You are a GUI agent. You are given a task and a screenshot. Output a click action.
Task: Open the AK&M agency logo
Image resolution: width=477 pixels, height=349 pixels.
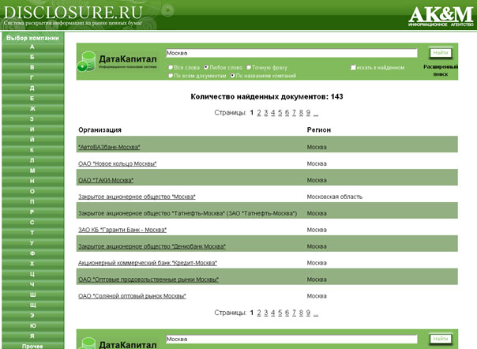(441, 16)
